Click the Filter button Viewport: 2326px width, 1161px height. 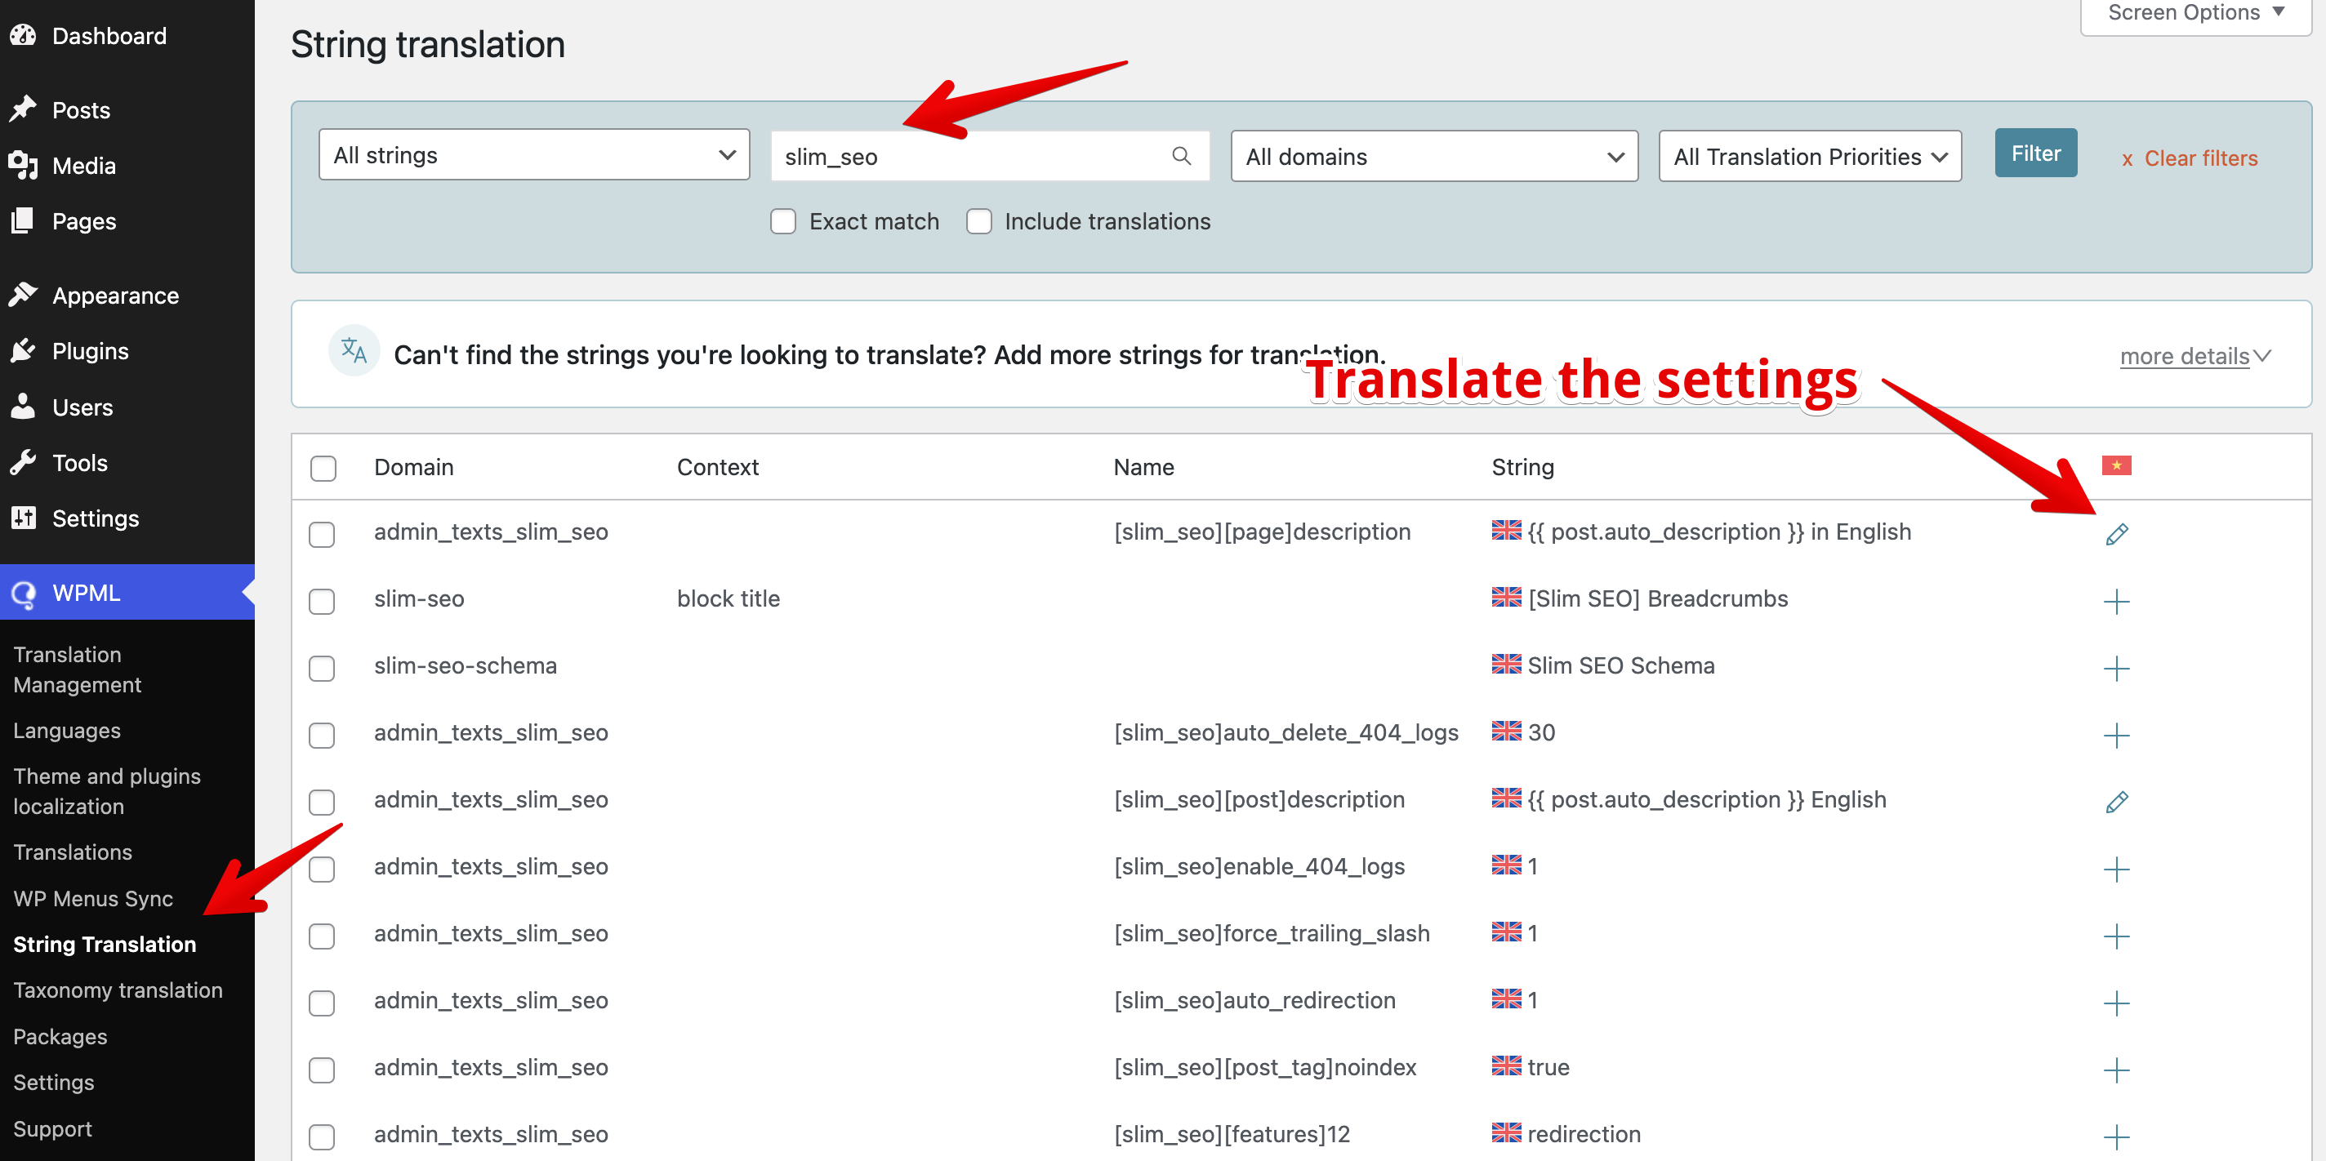pyautogui.click(x=2035, y=153)
